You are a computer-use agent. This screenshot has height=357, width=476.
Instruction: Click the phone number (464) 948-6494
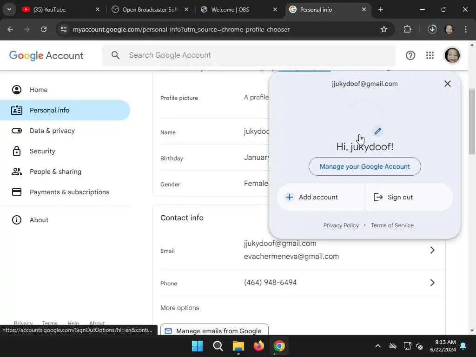point(270,283)
